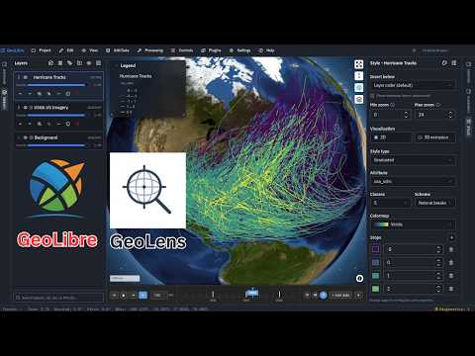
Task: Open the View menu
Action: (x=90, y=50)
